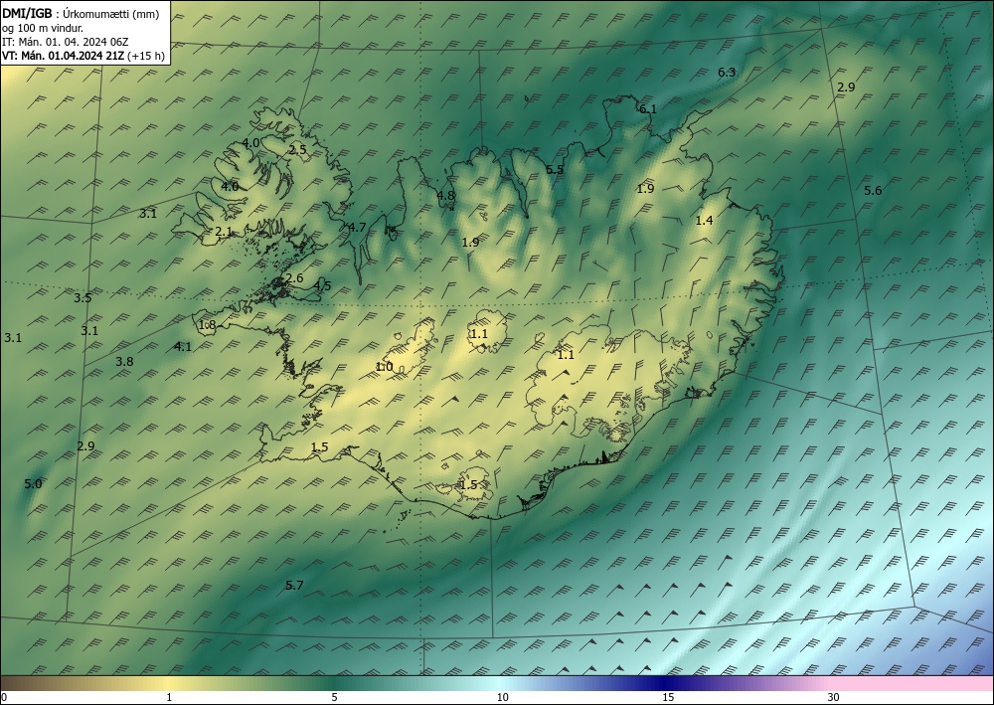Click the 5.0 value label
Viewport: 994px width, 705px height.
pyautogui.click(x=33, y=483)
